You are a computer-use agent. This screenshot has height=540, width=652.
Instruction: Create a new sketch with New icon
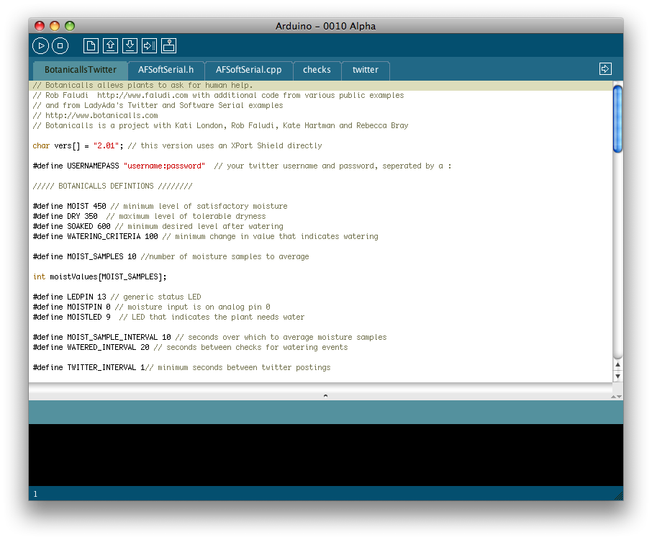[91, 45]
